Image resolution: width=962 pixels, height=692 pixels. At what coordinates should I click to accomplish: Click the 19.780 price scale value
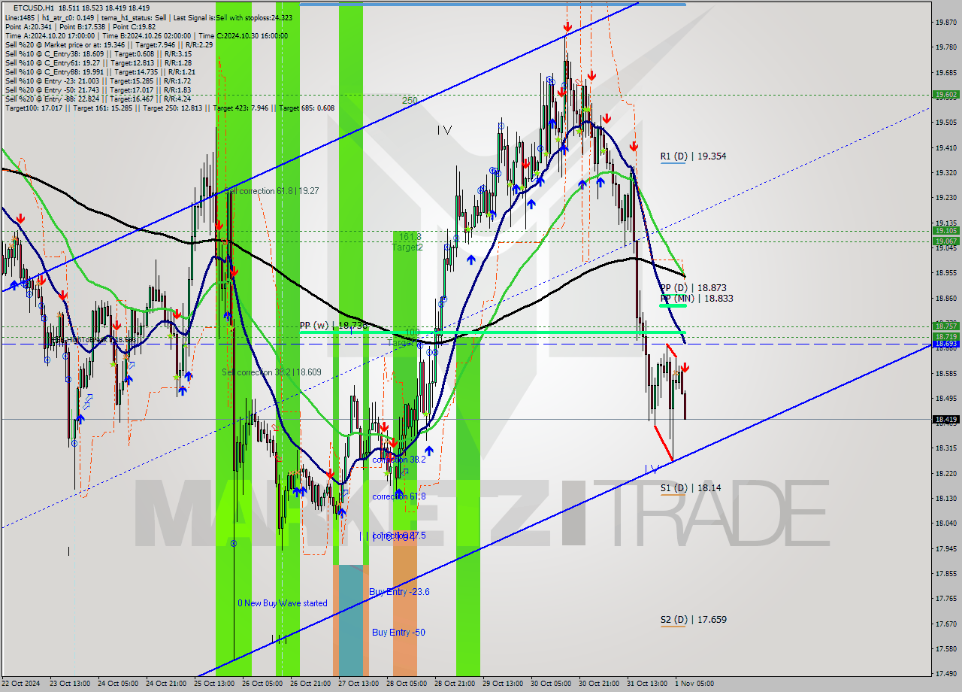coord(945,47)
